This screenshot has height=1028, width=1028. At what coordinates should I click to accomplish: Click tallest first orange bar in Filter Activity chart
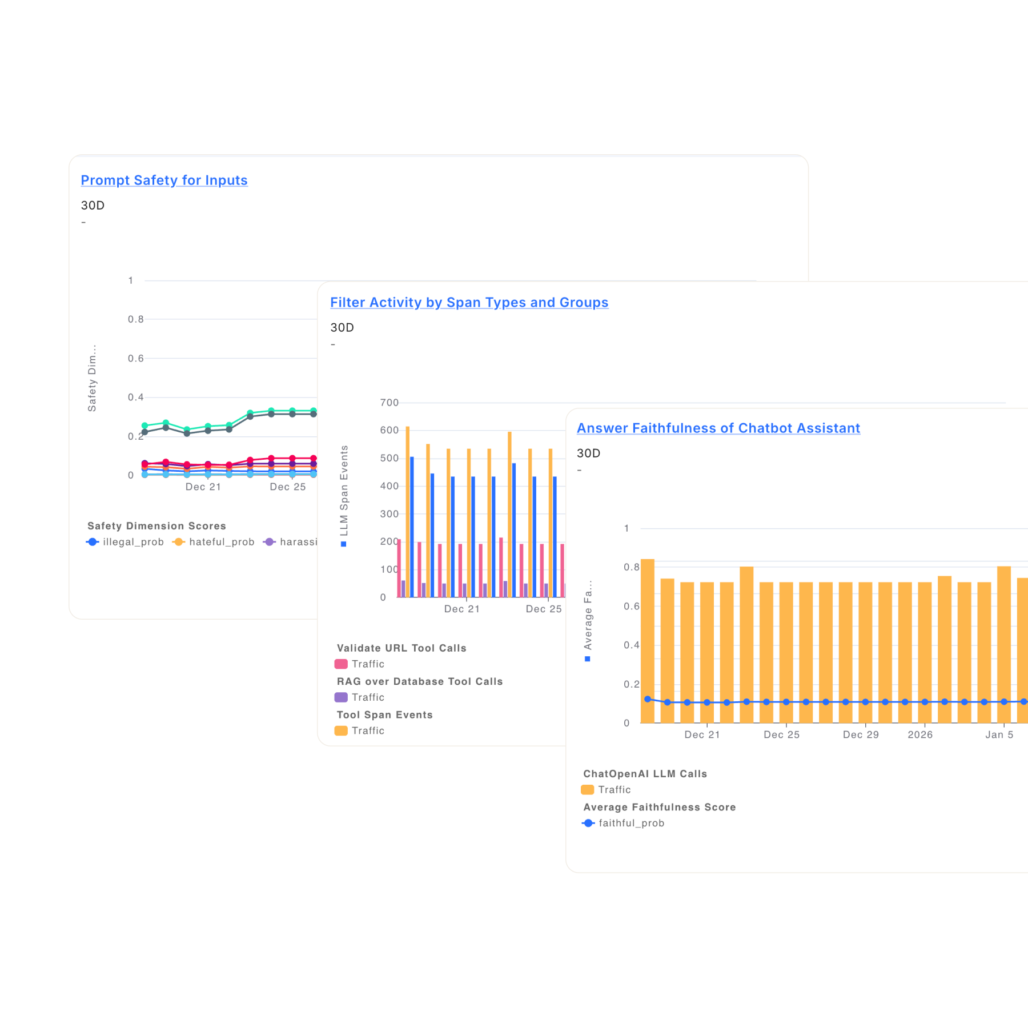408,512
